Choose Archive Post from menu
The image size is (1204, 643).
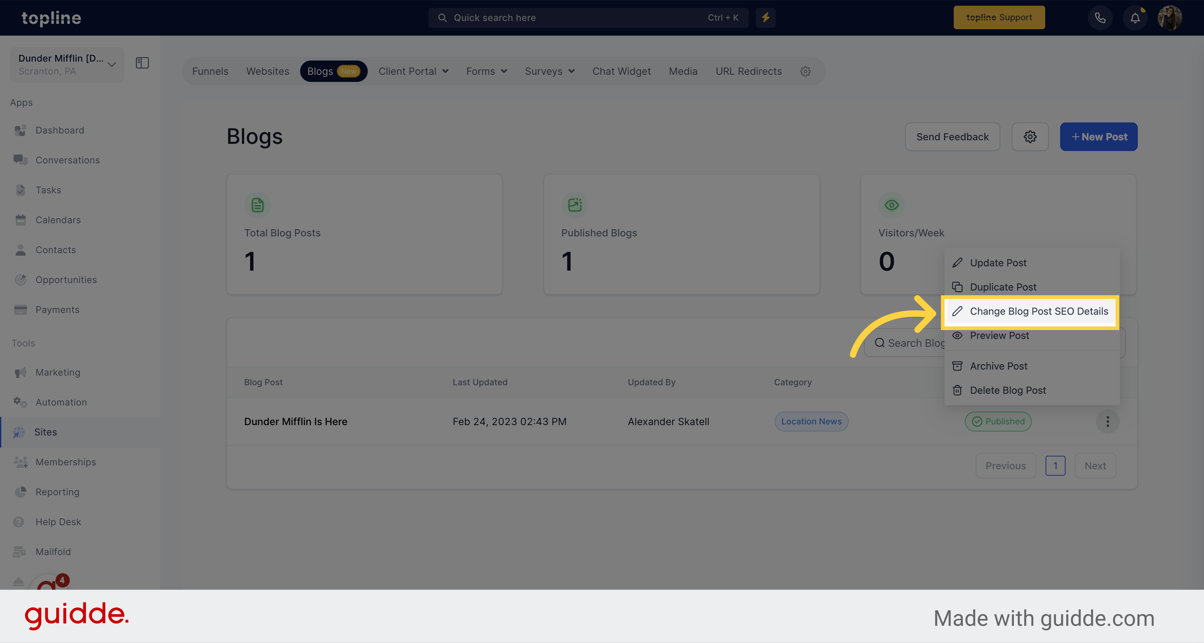(1032, 366)
